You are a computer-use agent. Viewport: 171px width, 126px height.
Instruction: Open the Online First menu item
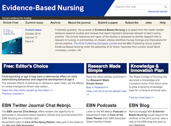coord(11,23)
